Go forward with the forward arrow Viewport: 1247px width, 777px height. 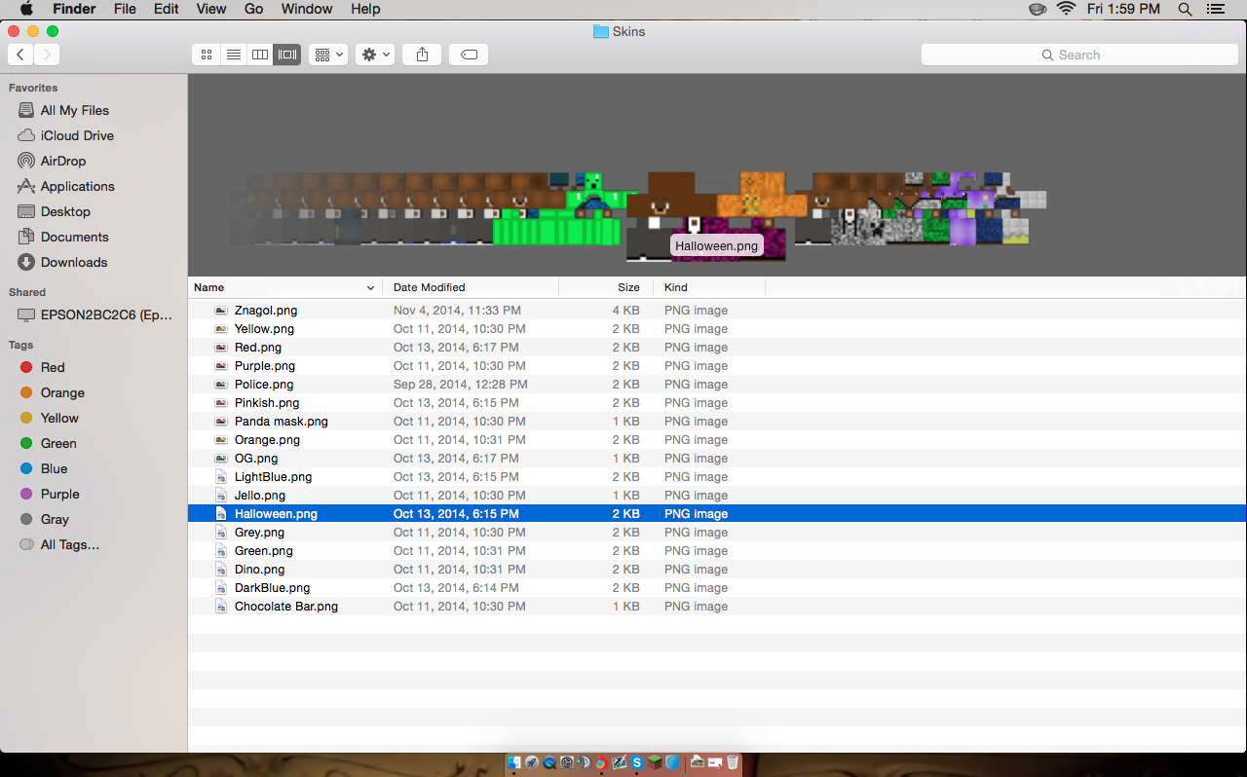[x=47, y=55]
